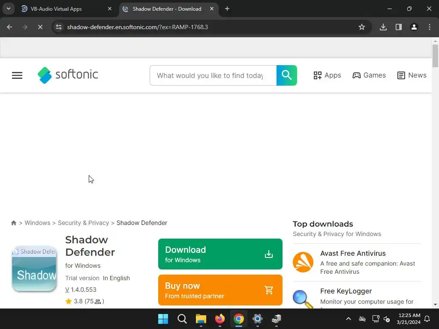Toggle the Chrome side panel
Image resolution: width=439 pixels, height=329 pixels.
[x=399, y=27]
